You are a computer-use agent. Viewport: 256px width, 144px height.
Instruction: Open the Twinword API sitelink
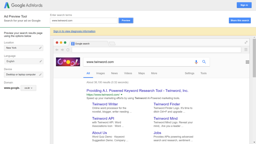pos(103,118)
